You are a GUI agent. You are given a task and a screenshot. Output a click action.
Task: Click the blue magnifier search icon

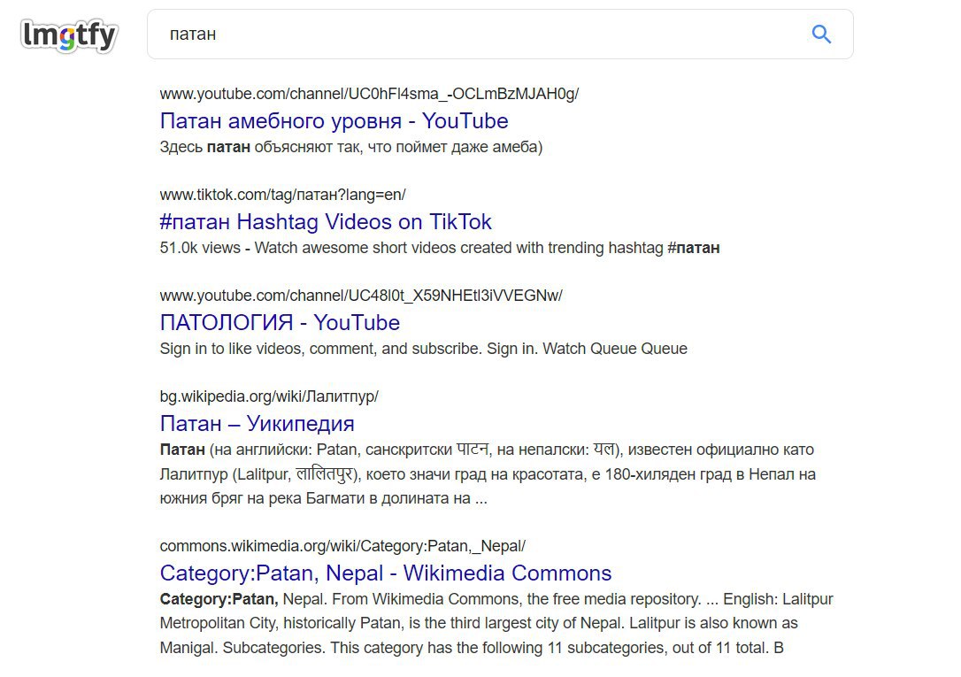(821, 35)
